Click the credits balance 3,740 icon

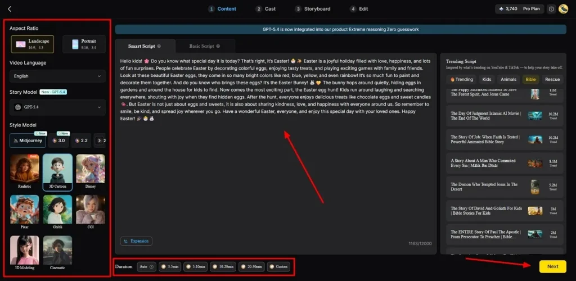tap(502, 9)
